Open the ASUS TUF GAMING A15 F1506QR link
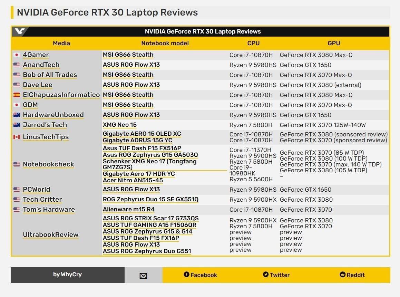The image size is (400, 297). (x=149, y=225)
